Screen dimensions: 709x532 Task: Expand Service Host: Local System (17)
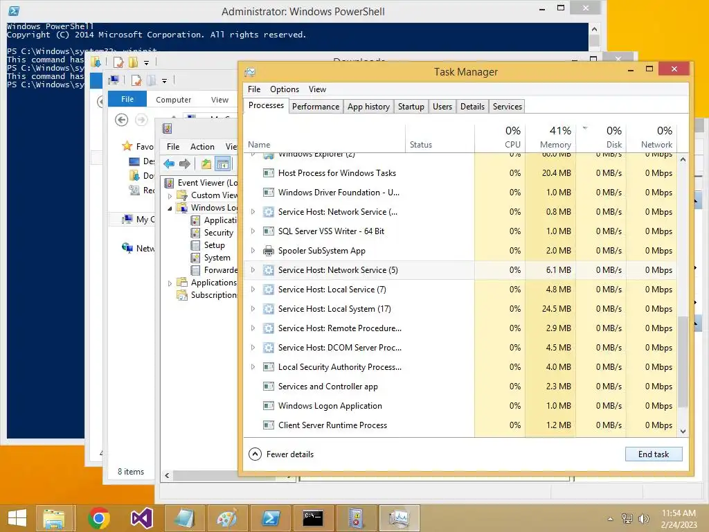click(x=253, y=309)
